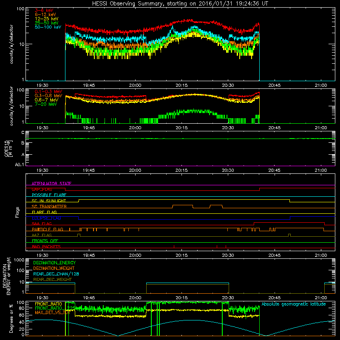Select the red "3-6 keV" legend label

[x=44, y=10]
